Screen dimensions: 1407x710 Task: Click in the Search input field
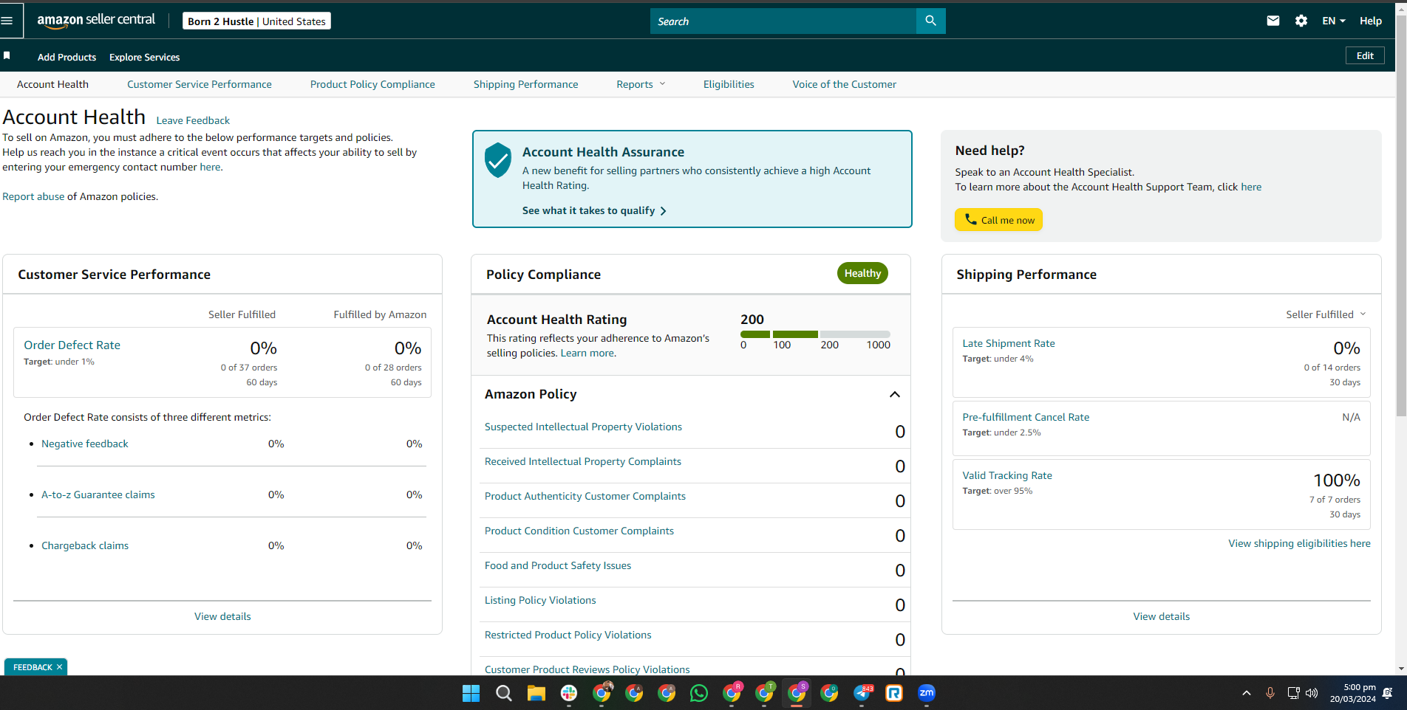[783, 21]
